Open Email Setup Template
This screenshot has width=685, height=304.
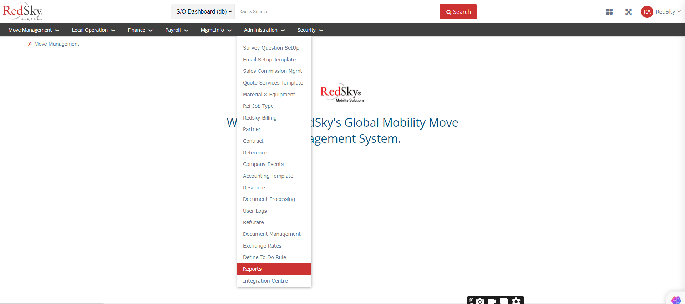[274, 60]
